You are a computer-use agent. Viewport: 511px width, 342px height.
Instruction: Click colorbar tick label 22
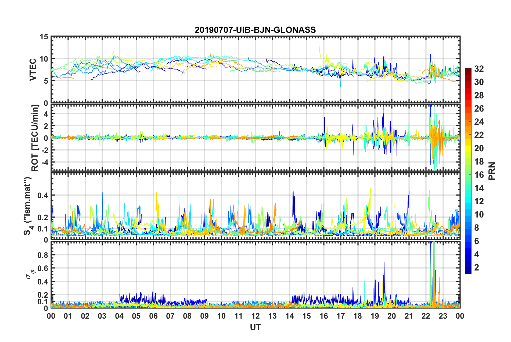(x=479, y=135)
